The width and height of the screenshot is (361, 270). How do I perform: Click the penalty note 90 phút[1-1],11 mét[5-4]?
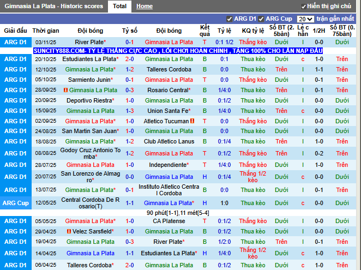(178, 213)
